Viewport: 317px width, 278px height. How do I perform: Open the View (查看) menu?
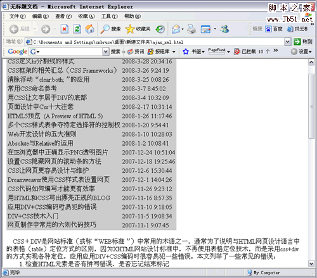click(x=63, y=16)
